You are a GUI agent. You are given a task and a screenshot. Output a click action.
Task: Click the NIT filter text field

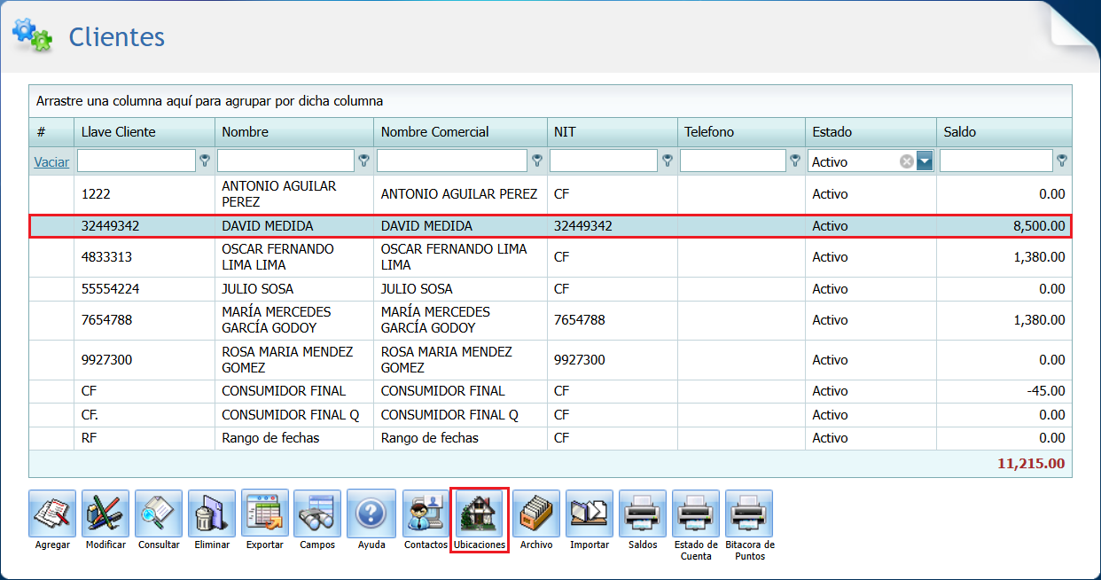click(x=603, y=161)
